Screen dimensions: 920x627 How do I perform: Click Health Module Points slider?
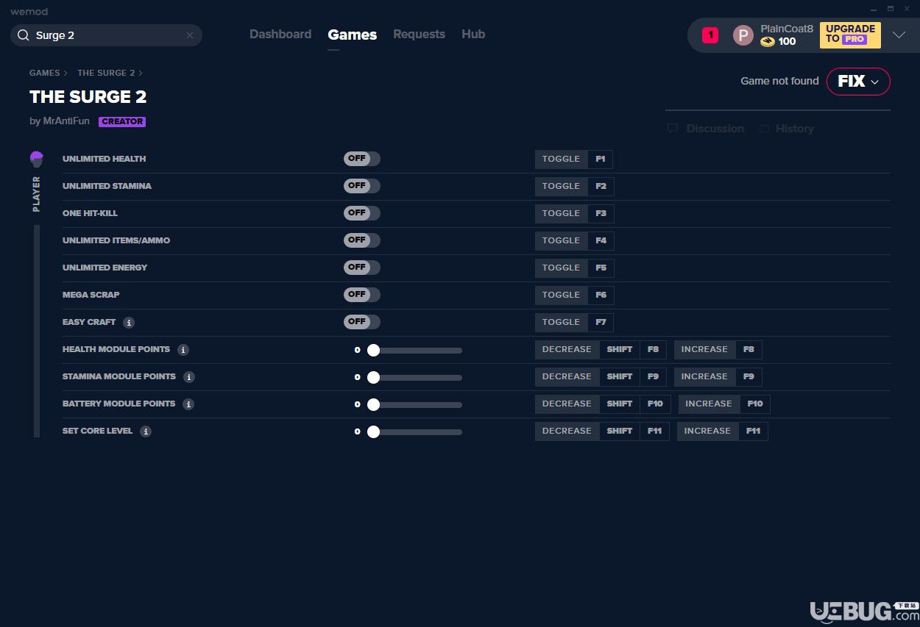[x=416, y=351]
